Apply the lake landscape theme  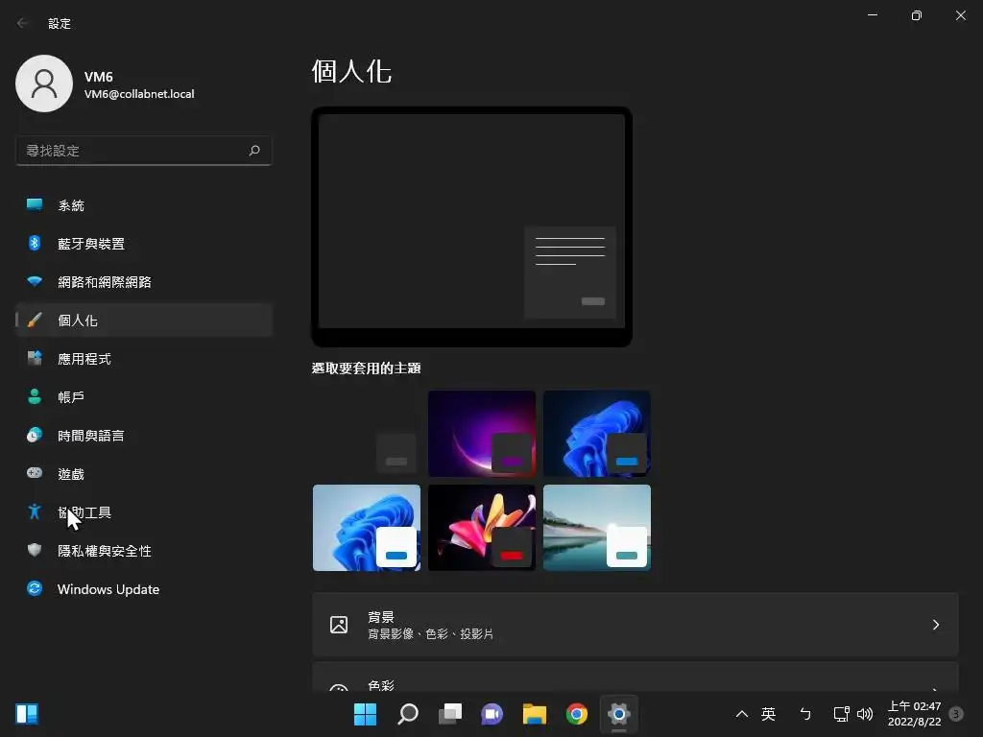pos(597,528)
